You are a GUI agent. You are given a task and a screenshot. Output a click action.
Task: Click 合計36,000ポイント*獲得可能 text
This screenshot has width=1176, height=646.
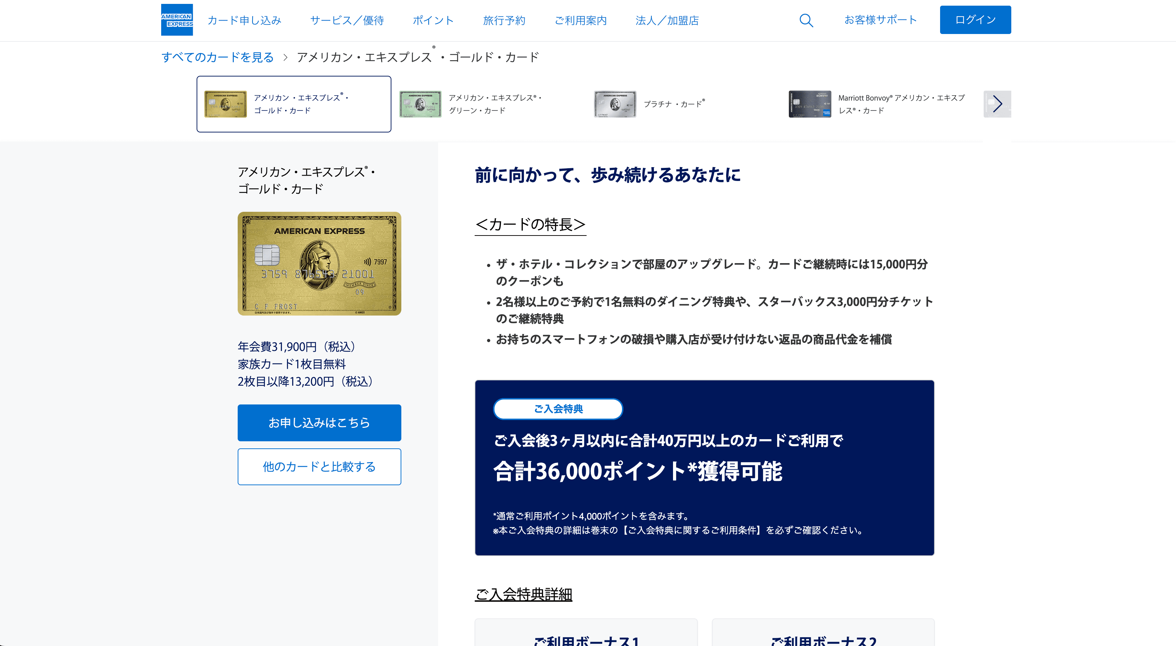tap(638, 471)
